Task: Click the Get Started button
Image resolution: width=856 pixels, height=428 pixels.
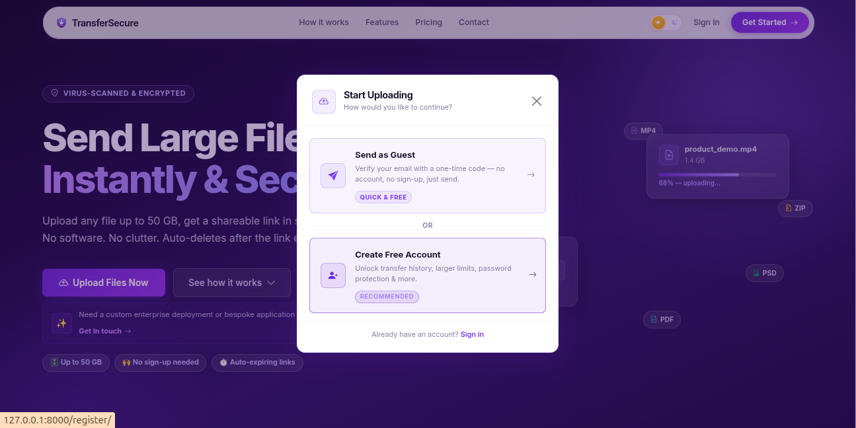Action: 769,22
